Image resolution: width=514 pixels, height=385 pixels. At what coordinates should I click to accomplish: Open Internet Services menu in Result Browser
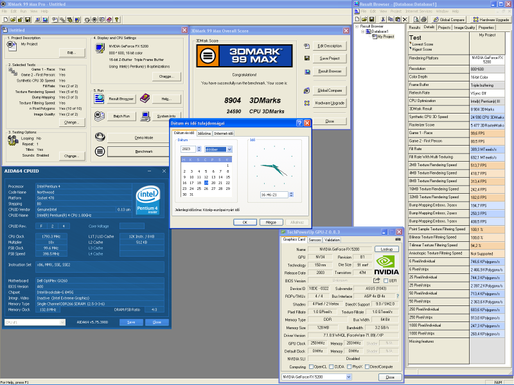(x=419, y=11)
